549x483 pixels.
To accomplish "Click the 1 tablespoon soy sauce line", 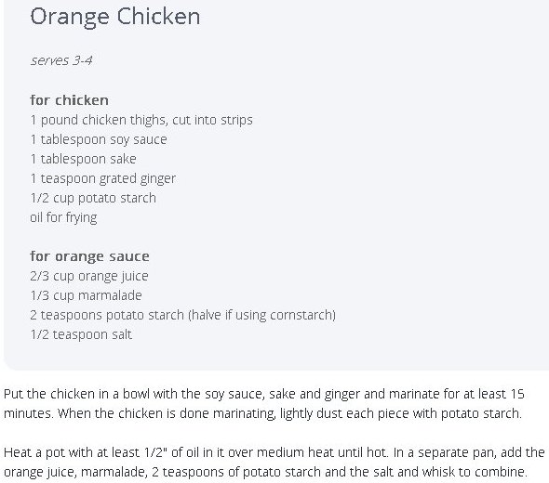I will (x=99, y=140).
